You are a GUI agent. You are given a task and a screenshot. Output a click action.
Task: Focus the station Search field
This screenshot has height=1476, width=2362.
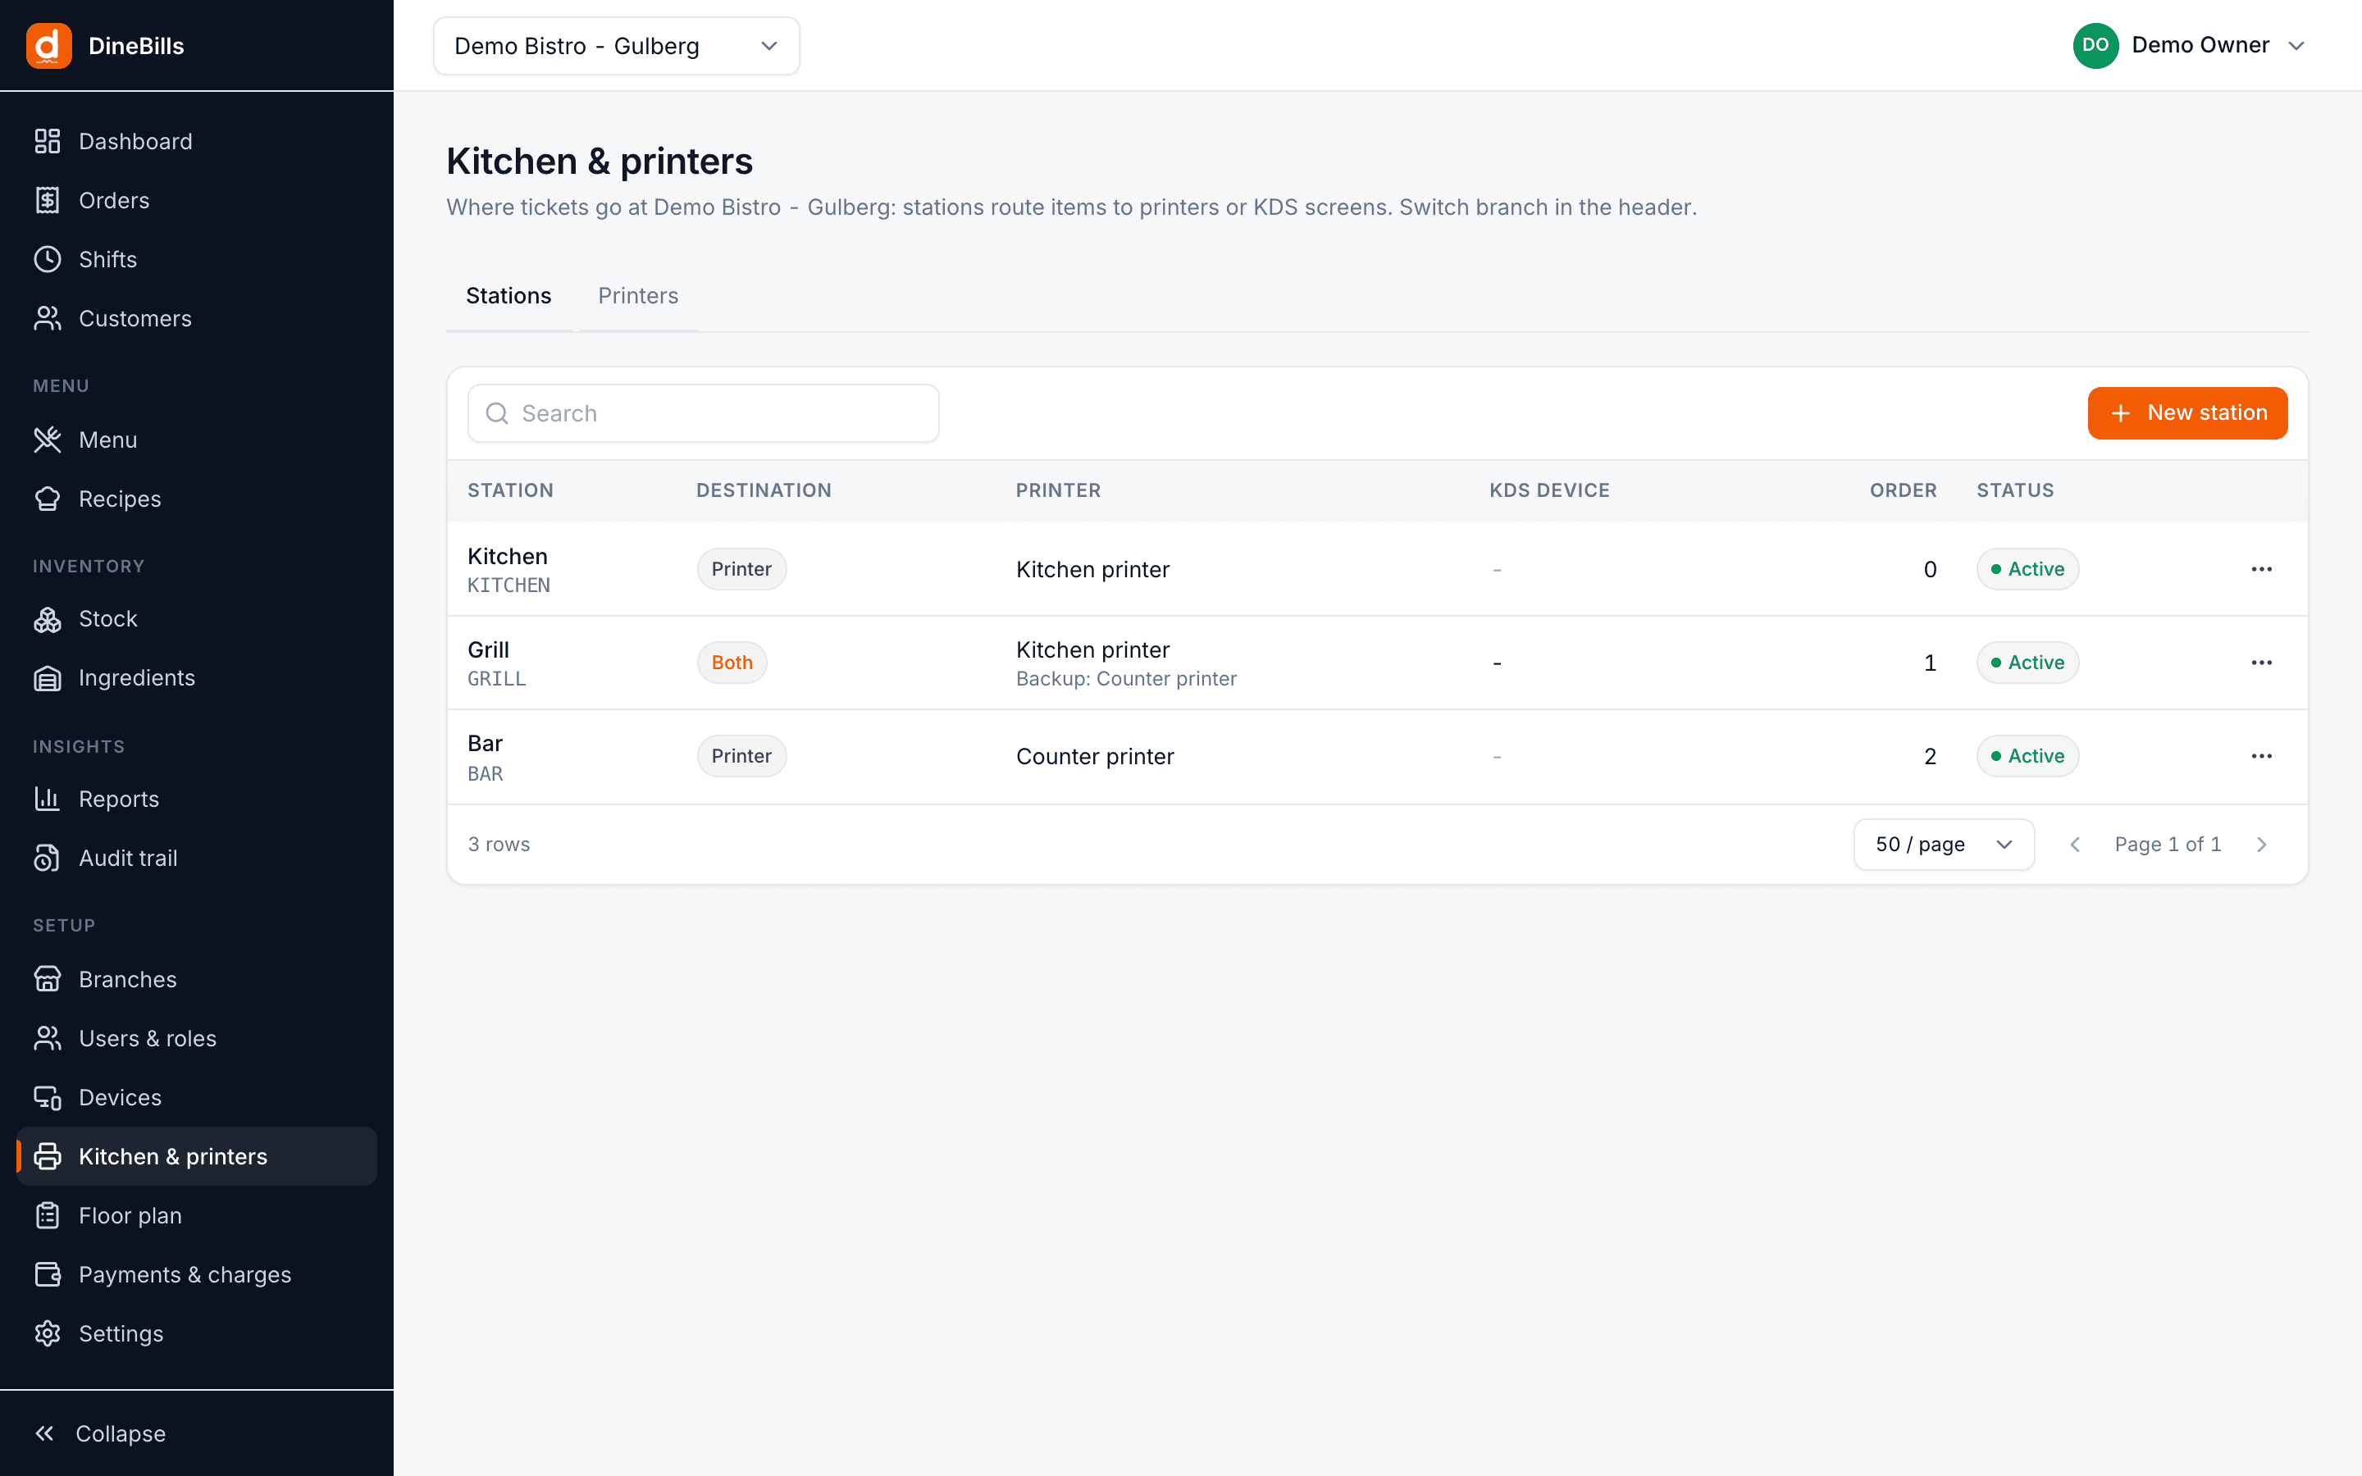703,413
